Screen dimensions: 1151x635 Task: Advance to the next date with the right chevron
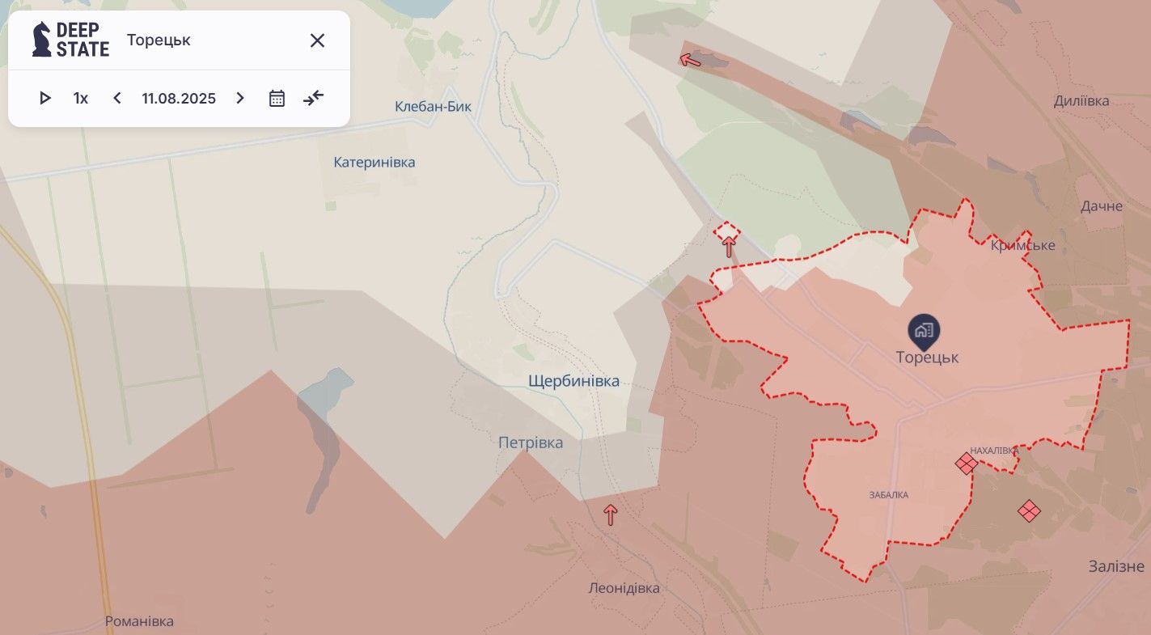click(x=239, y=98)
